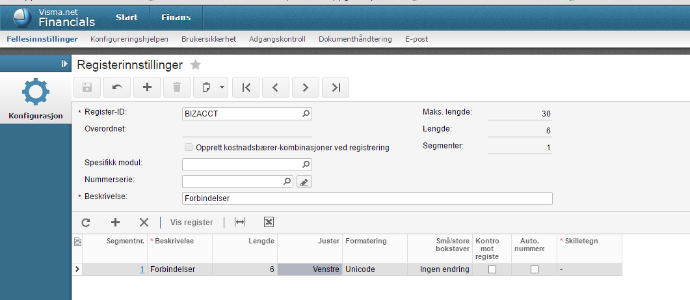Click Juster column header
The height and width of the screenshot is (300, 690).
(310, 249)
